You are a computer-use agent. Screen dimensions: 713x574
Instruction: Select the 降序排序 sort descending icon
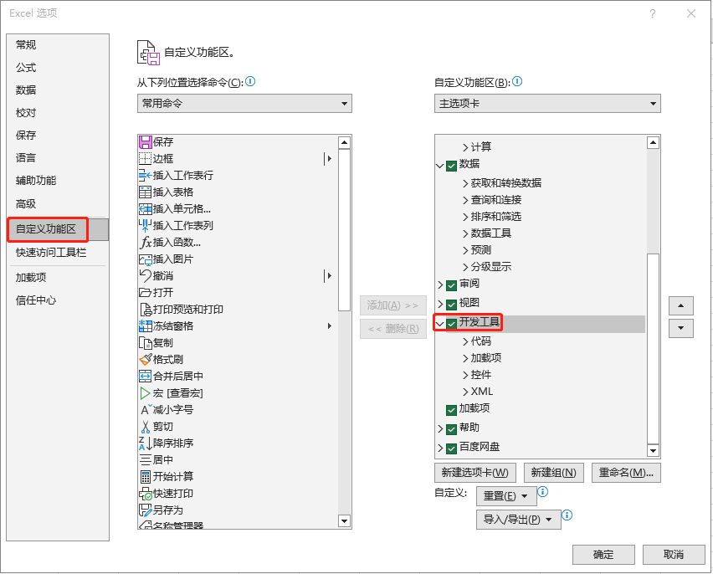(145, 443)
